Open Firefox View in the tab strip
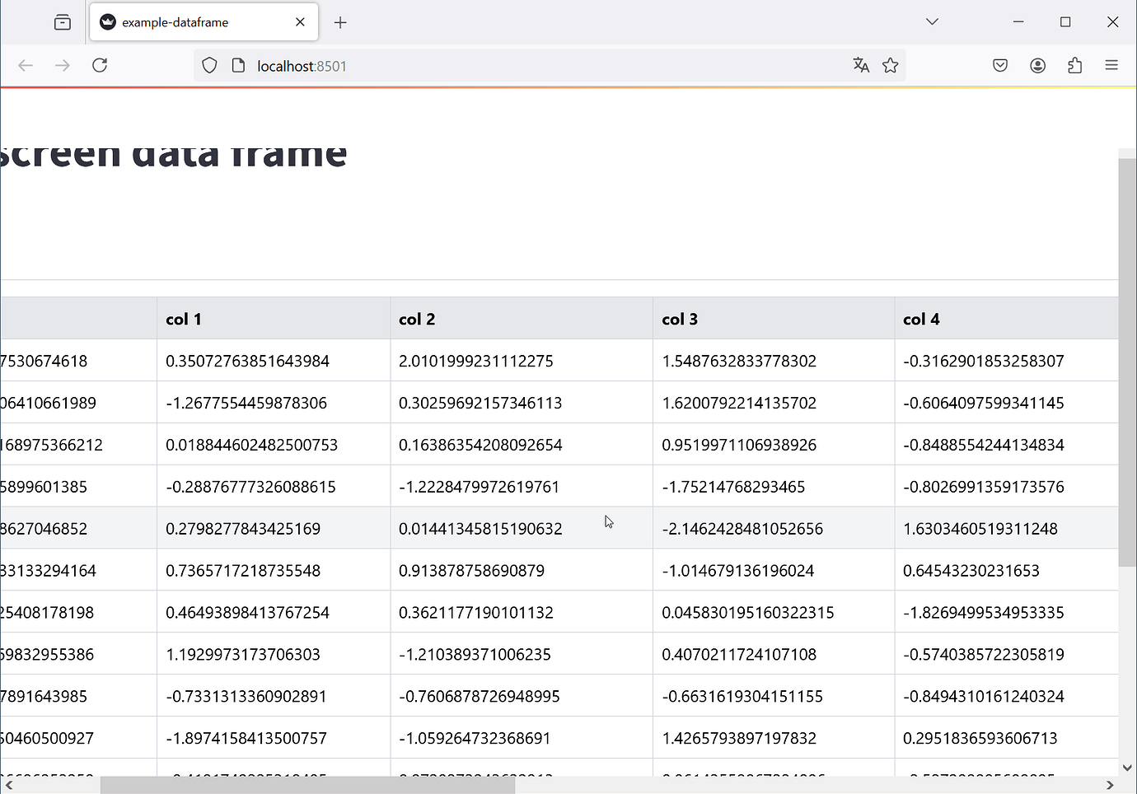The height and width of the screenshot is (794, 1137). (62, 22)
